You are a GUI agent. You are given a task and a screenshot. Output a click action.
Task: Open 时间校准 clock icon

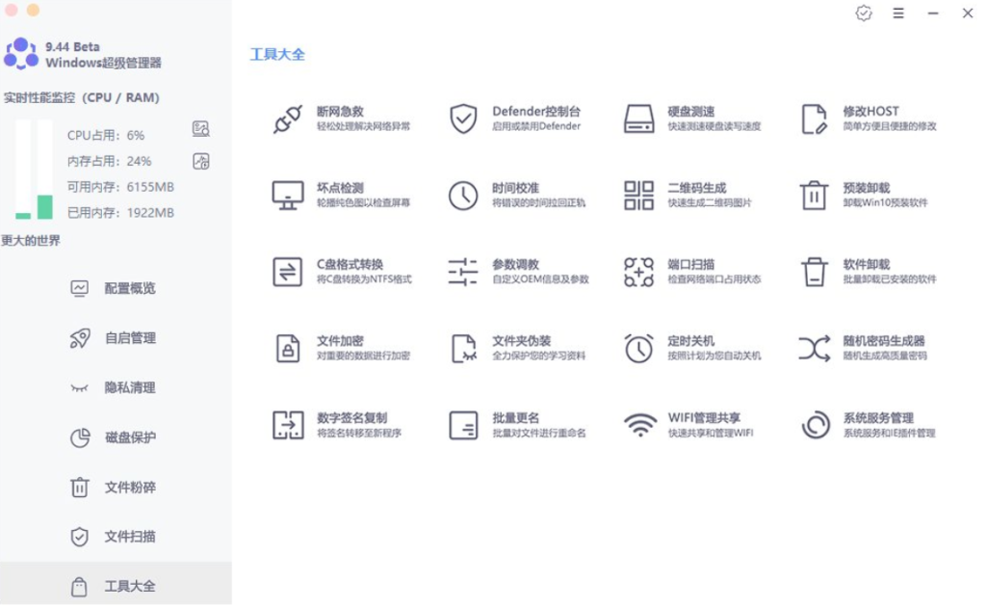click(463, 195)
